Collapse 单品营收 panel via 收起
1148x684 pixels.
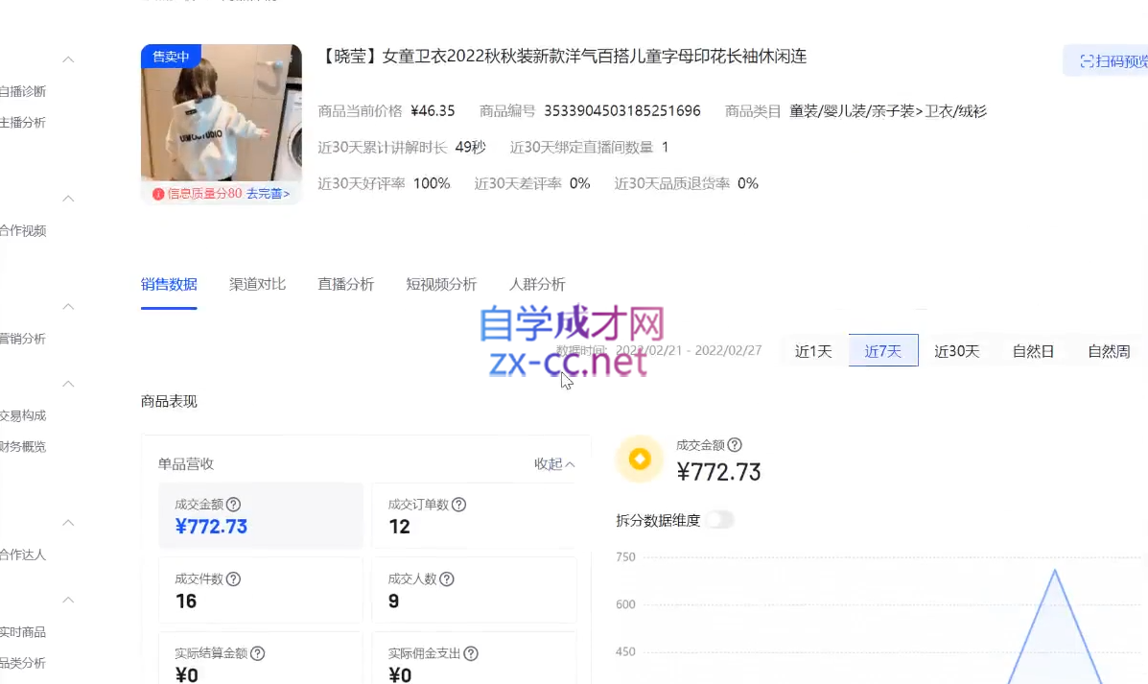click(554, 463)
